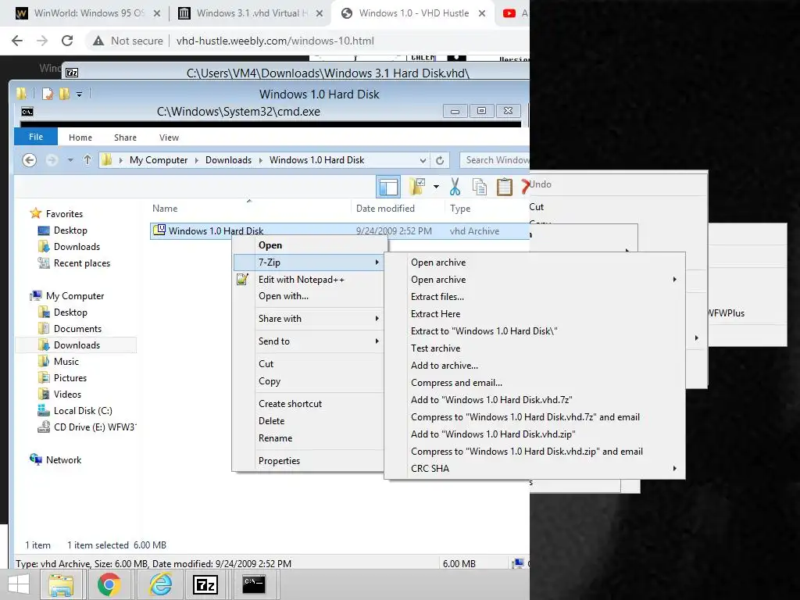The height and width of the screenshot is (600, 800).
Task: Click the Copy icon in Explorer toolbar
Action: point(480,187)
